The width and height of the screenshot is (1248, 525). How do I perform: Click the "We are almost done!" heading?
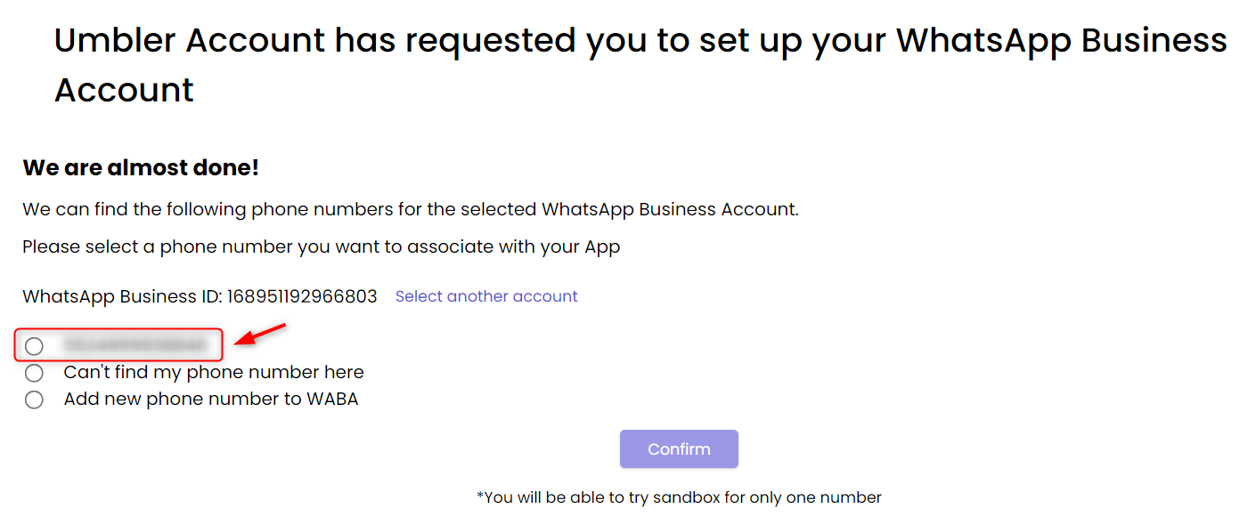(141, 167)
